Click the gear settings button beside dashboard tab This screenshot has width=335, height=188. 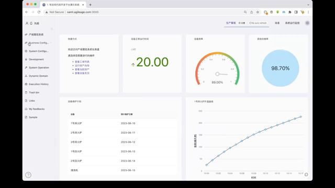pyautogui.click(x=242, y=23)
